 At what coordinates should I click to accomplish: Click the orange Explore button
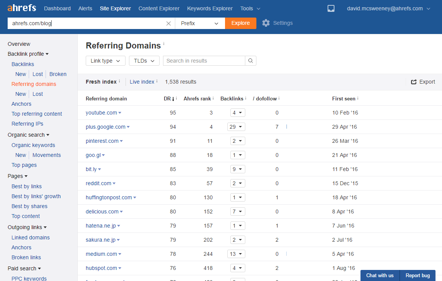point(240,23)
